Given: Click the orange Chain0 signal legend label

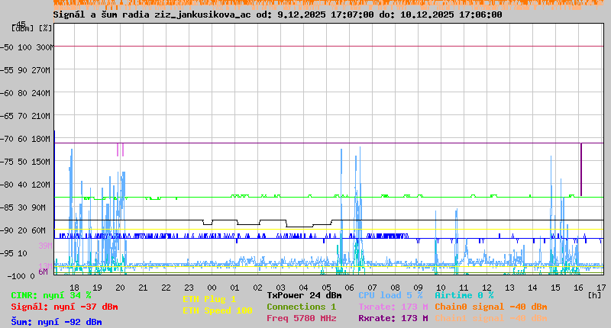Looking at the screenshot, I should 491,307.
